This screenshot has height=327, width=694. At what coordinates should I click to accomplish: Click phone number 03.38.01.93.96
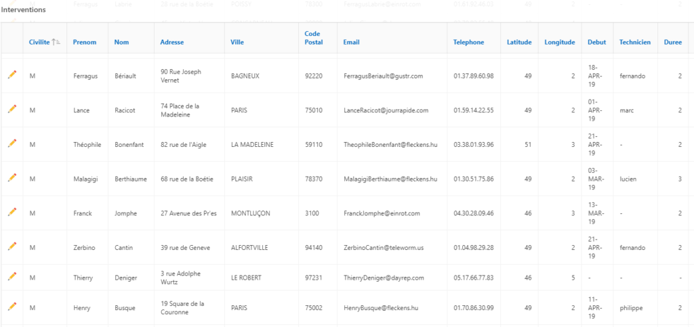click(x=474, y=144)
